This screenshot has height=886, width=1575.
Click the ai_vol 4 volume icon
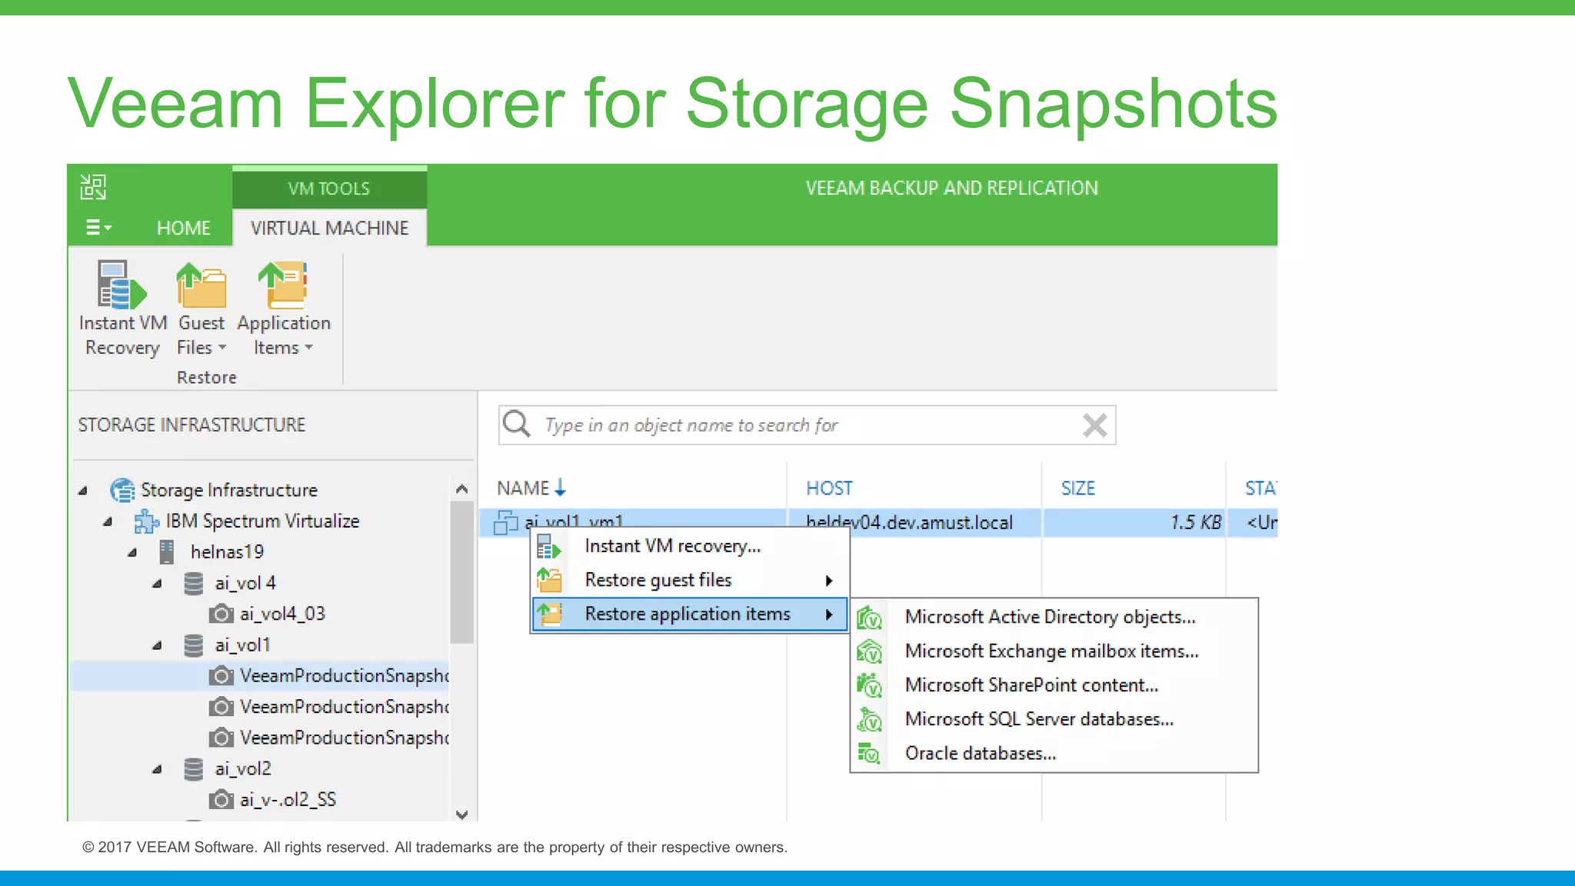(x=194, y=583)
